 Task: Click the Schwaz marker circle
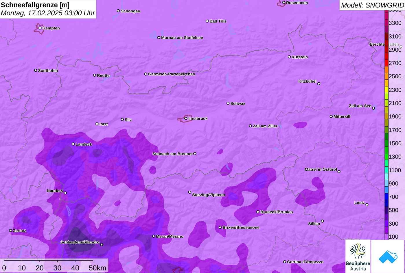[x=228, y=103]
